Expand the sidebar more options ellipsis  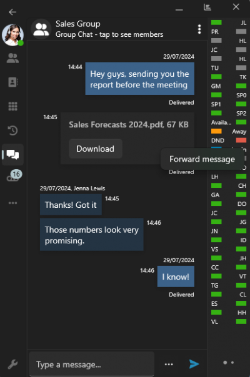pos(12,203)
